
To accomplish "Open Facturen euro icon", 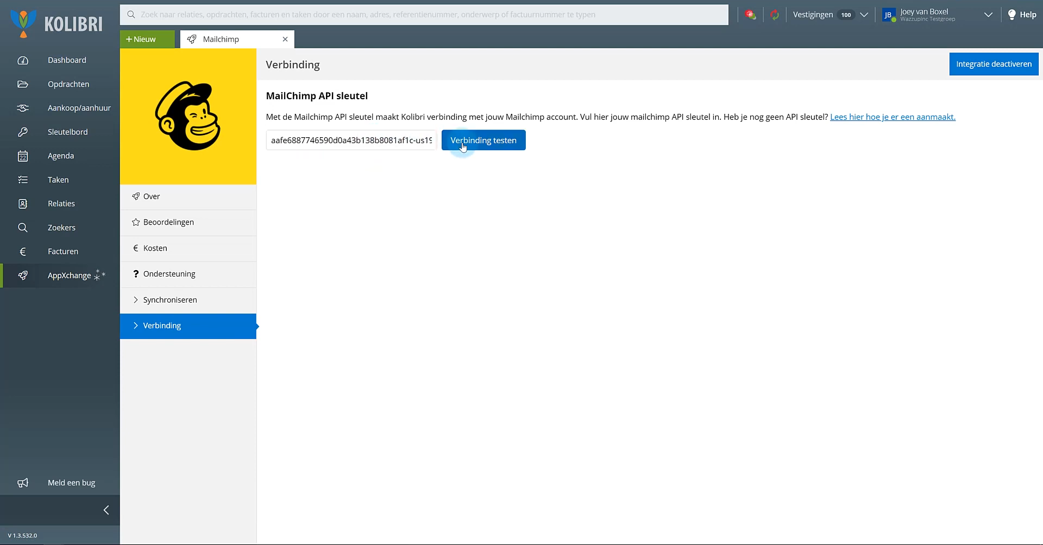I will 23,252.
